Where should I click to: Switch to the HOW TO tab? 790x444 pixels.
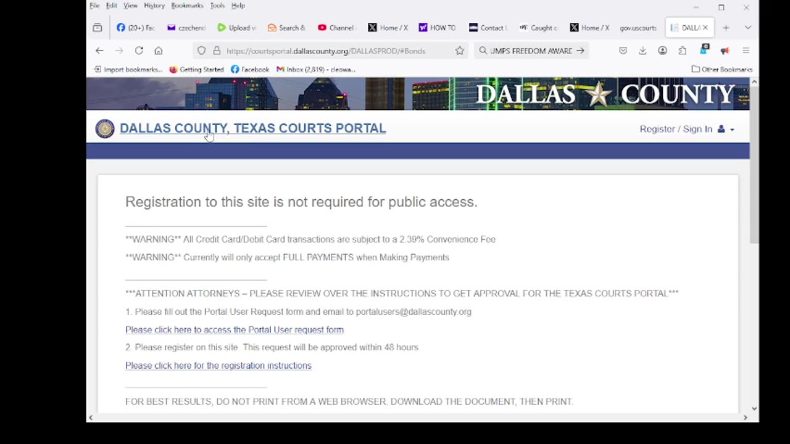[438, 28]
